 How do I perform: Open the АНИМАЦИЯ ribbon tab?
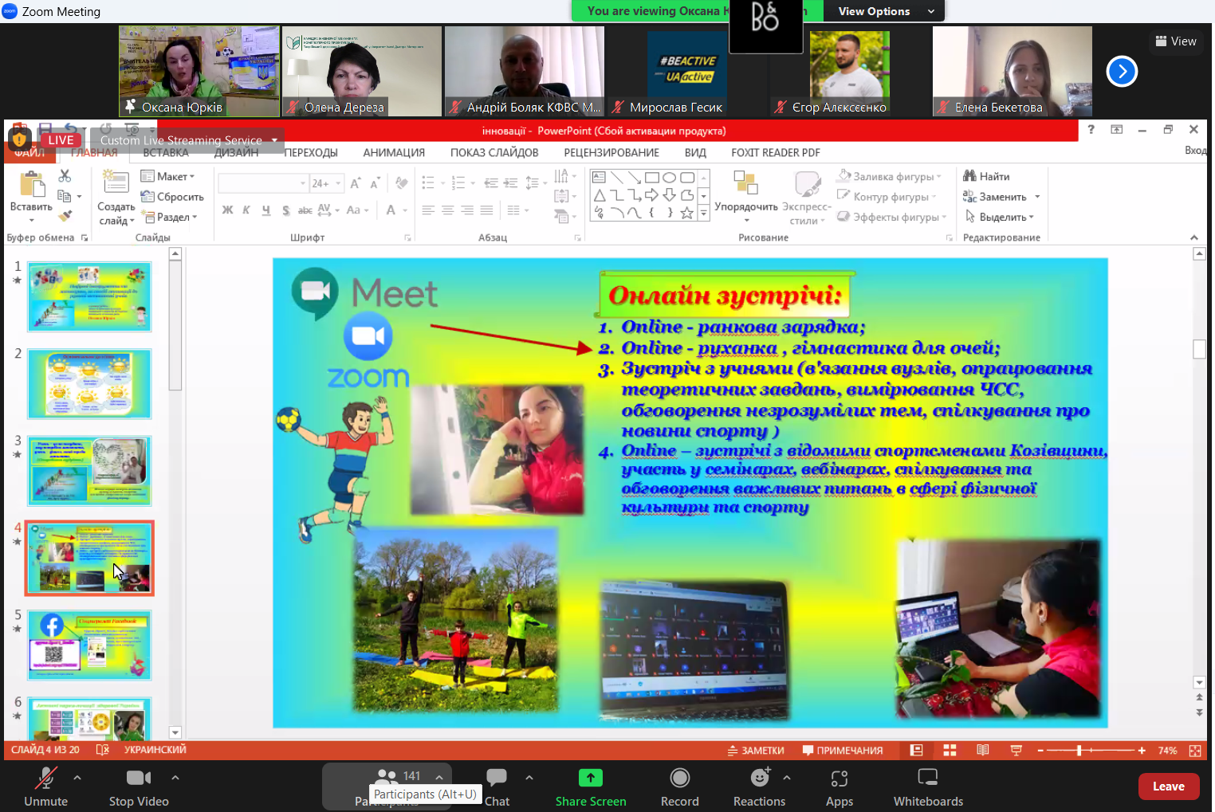coord(394,153)
